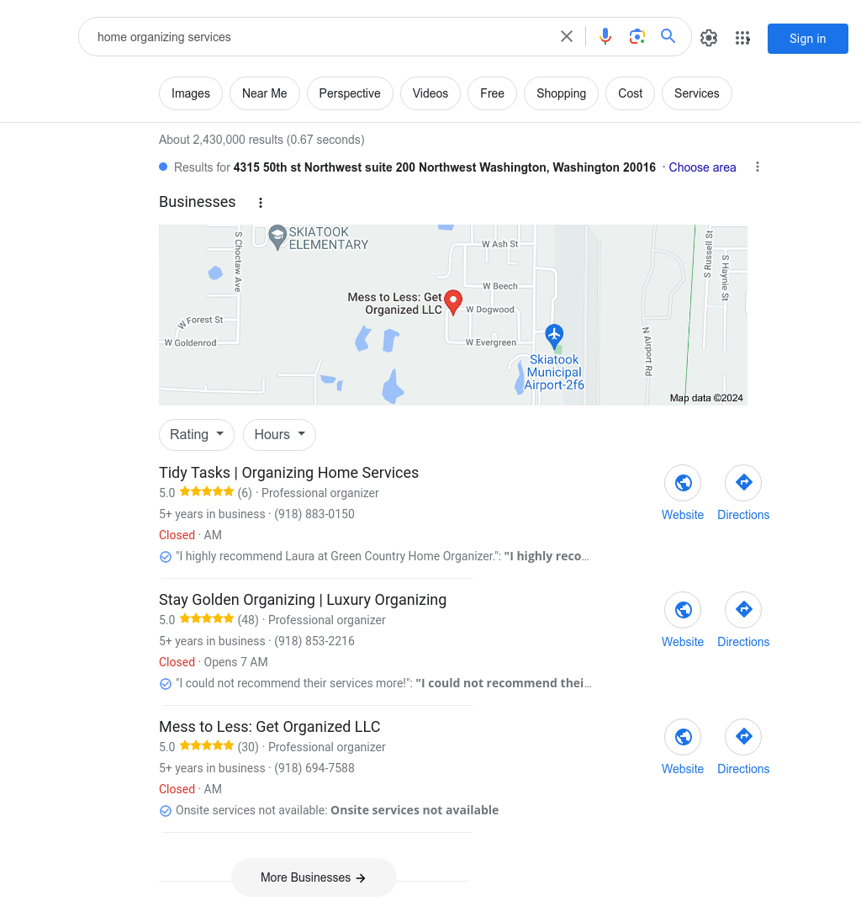Clear the search box with X icon
Viewport: 861px width, 917px height.
567,37
